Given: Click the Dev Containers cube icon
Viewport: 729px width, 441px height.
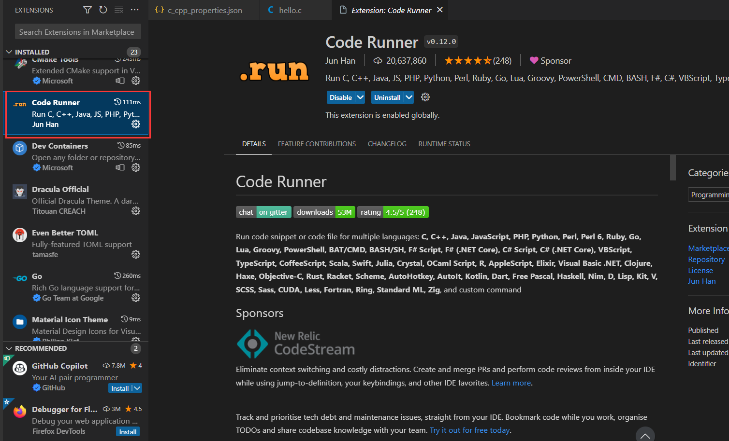Looking at the screenshot, I should tap(20, 148).
